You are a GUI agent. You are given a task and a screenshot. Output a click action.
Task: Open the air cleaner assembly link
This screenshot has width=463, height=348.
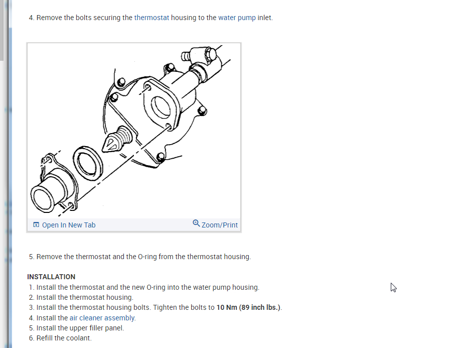[102, 318]
